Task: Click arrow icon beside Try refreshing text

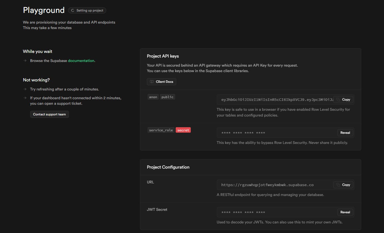Action: (x=25, y=89)
